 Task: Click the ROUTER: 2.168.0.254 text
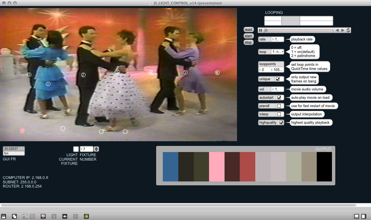coord(22,186)
